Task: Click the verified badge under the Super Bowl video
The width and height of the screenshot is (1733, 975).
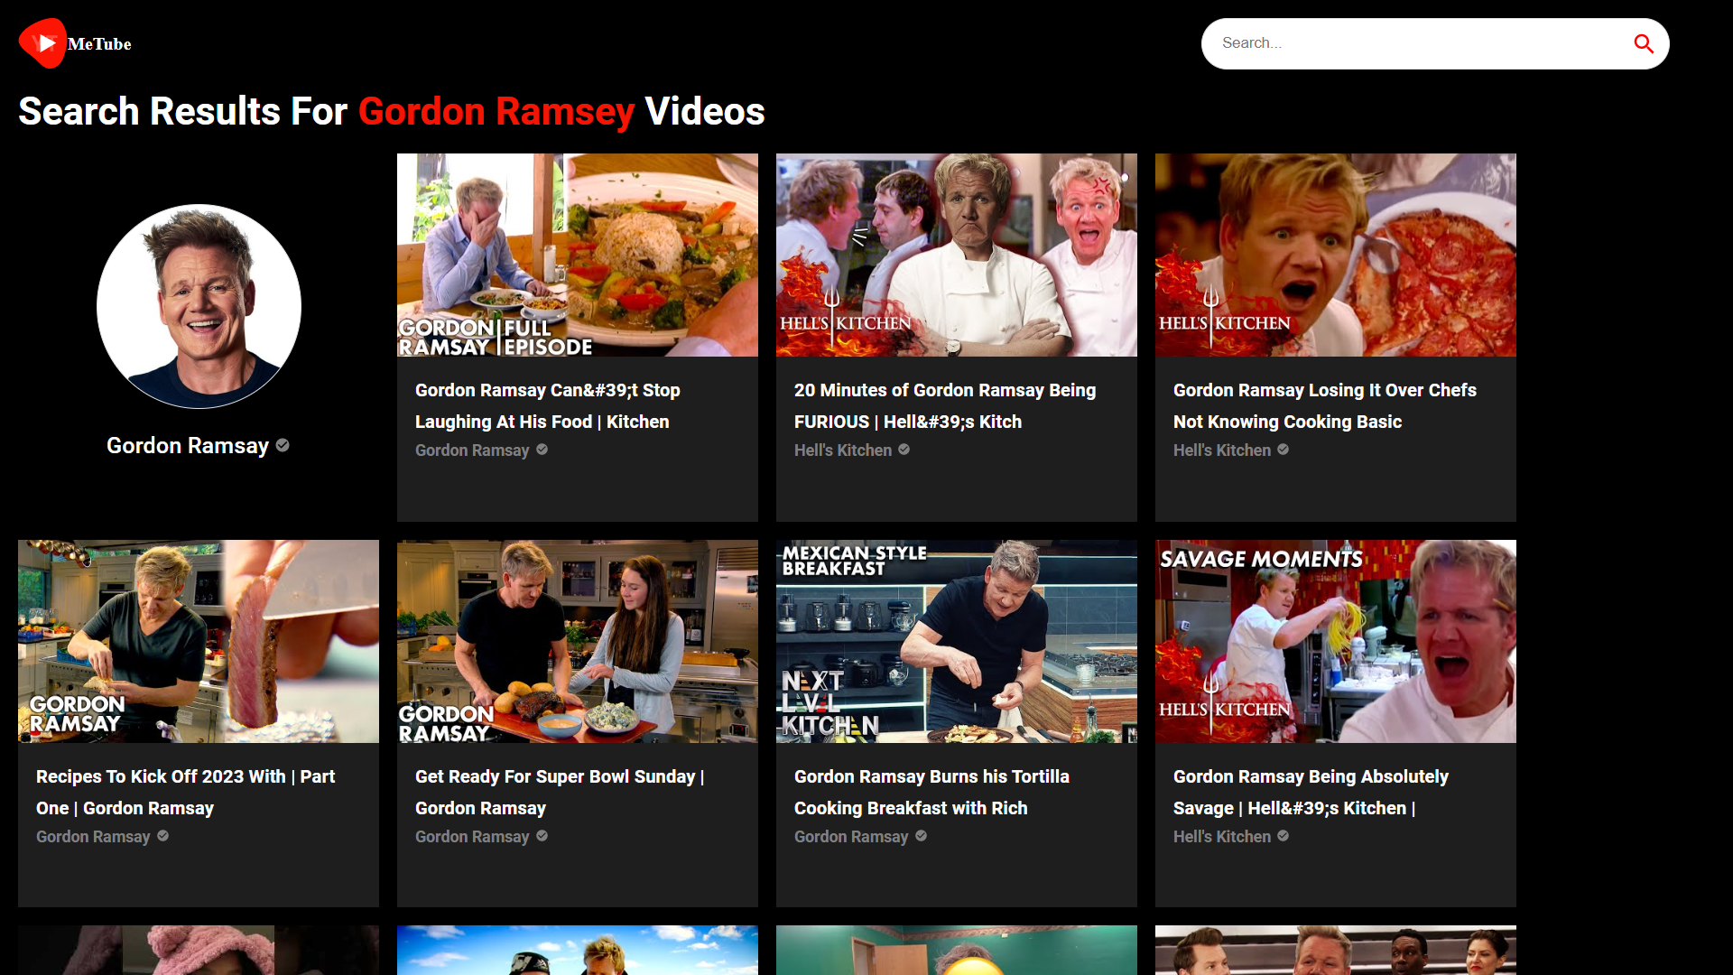Action: [542, 836]
